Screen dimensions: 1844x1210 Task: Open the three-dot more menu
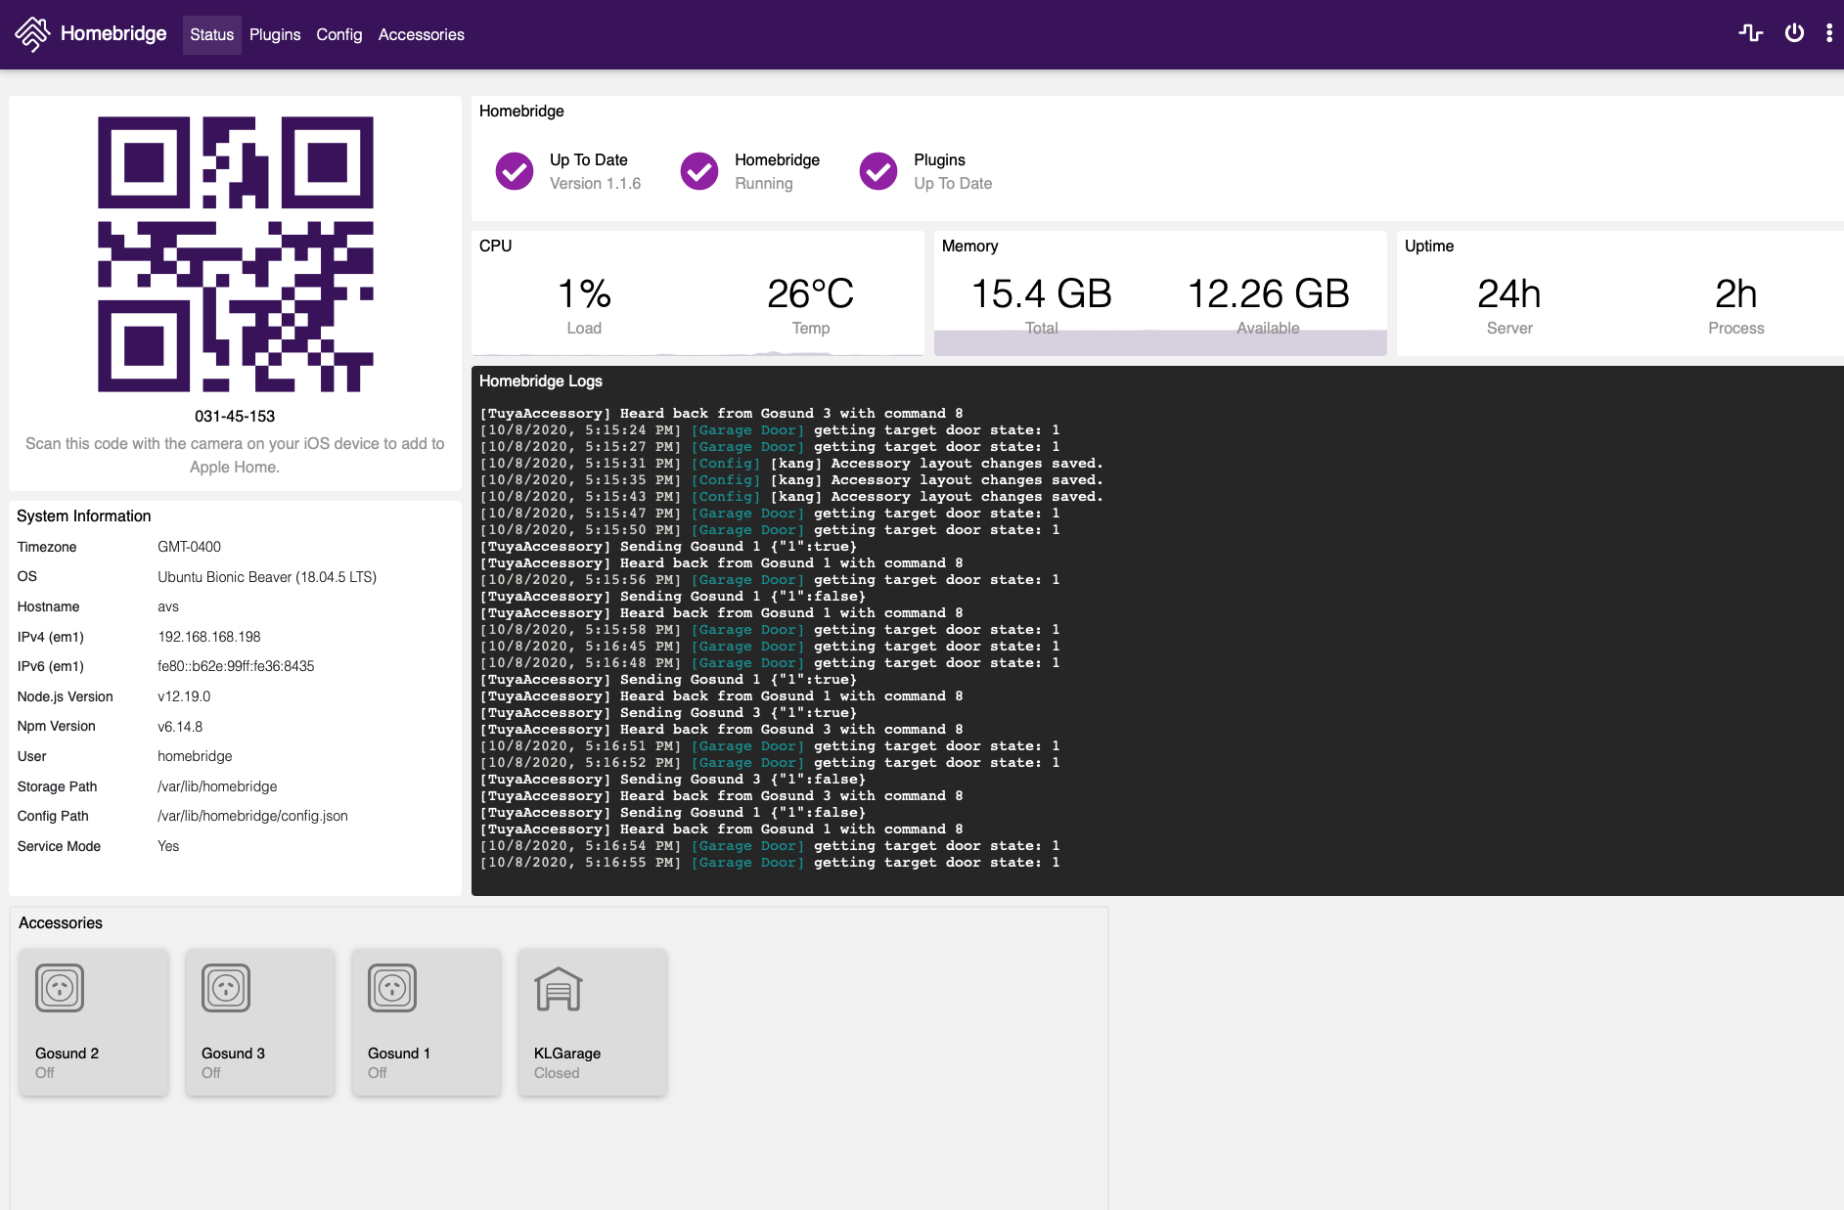click(1829, 33)
